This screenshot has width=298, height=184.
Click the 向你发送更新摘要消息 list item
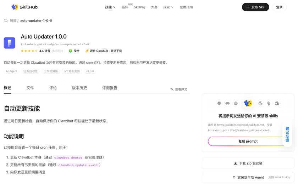tap(28, 172)
